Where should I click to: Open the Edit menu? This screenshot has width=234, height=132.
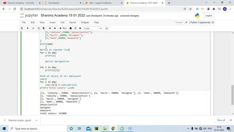pyautogui.click(x=33, y=22)
